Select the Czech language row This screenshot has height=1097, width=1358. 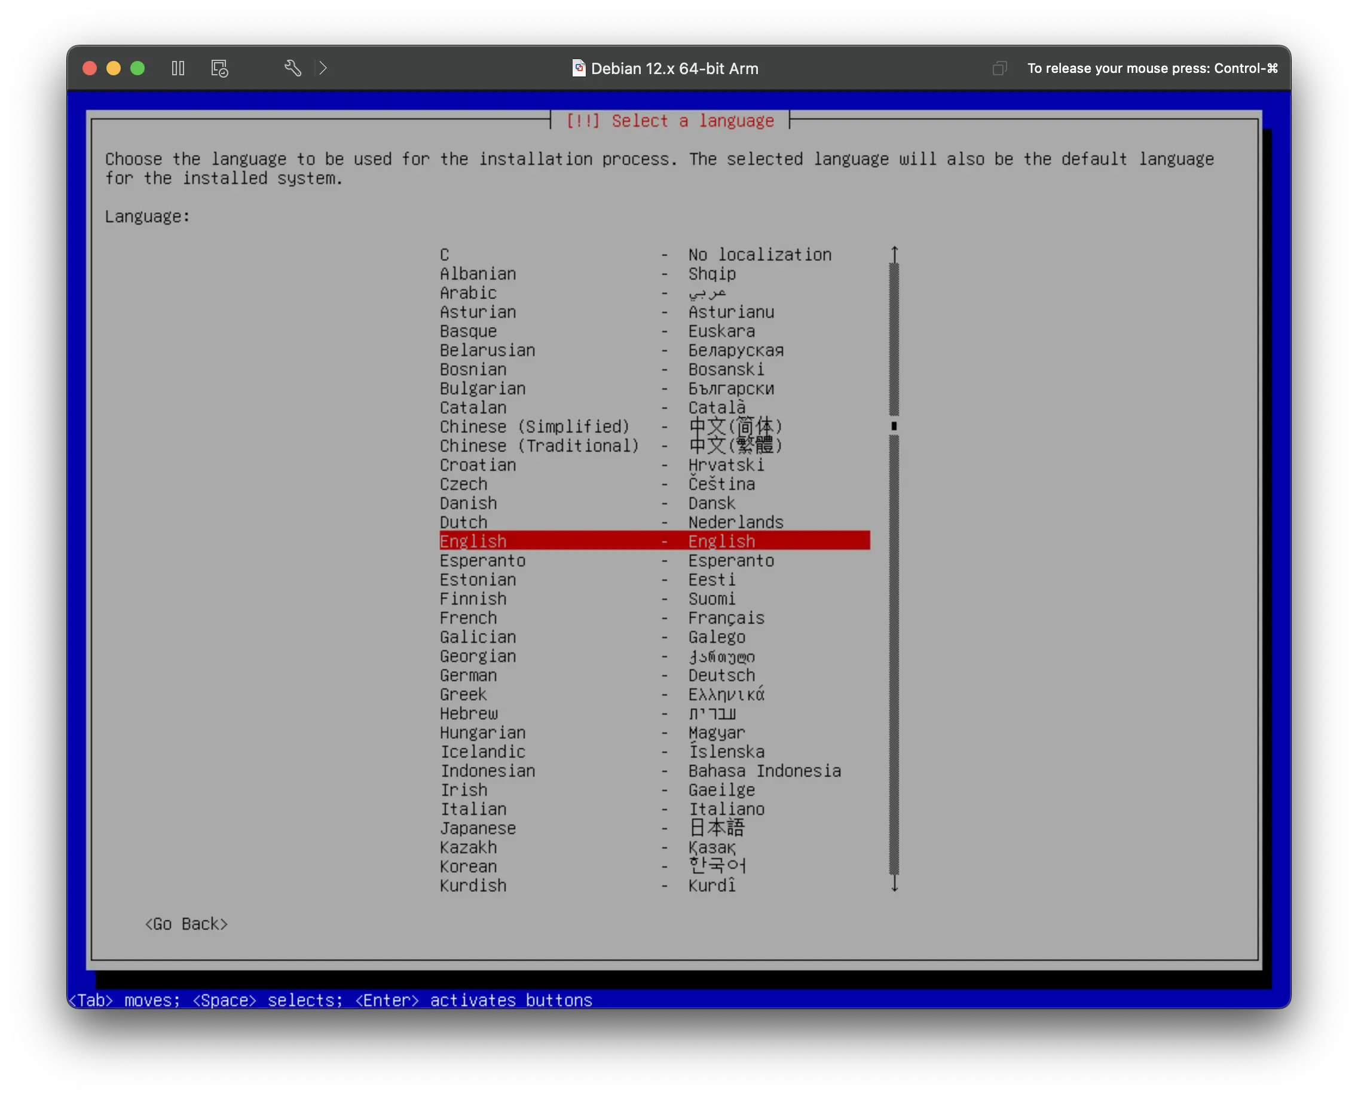pos(655,484)
